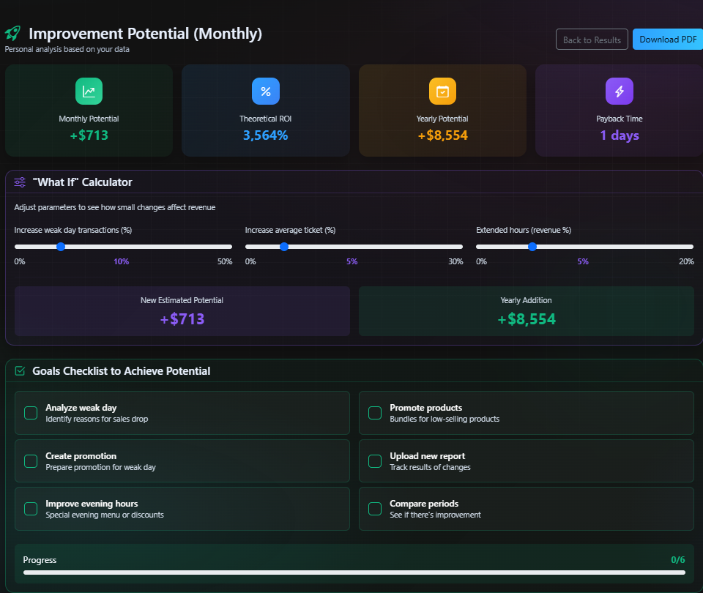Click the Back to Results button
The height and width of the screenshot is (593, 703).
(592, 39)
